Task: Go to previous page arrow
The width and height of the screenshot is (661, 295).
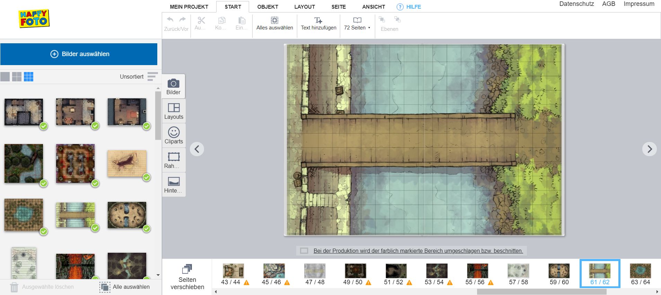Action: (197, 149)
